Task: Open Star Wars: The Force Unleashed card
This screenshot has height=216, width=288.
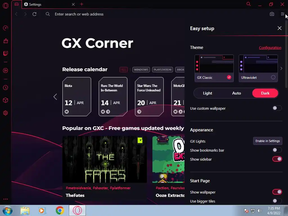Action: click(x=149, y=97)
